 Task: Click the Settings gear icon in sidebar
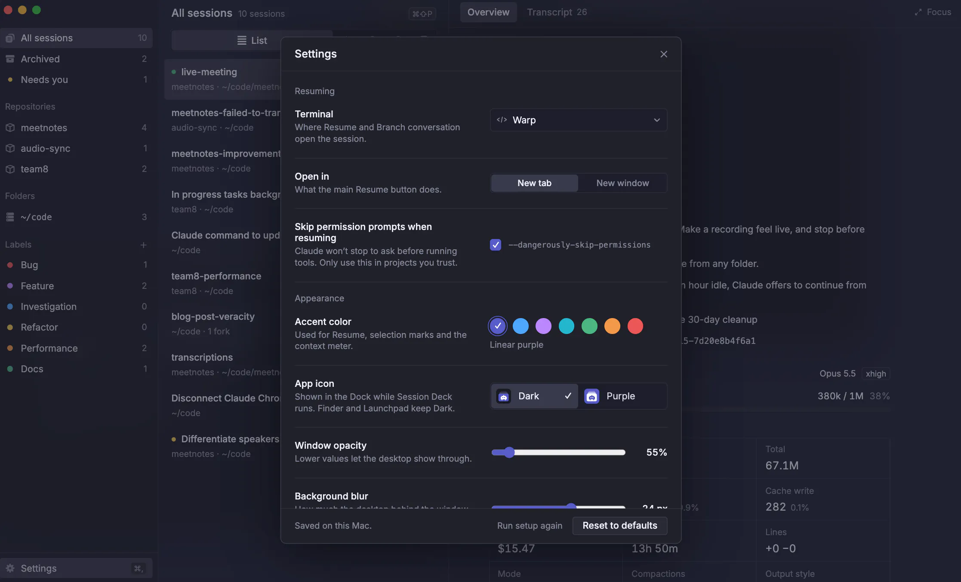(x=10, y=568)
